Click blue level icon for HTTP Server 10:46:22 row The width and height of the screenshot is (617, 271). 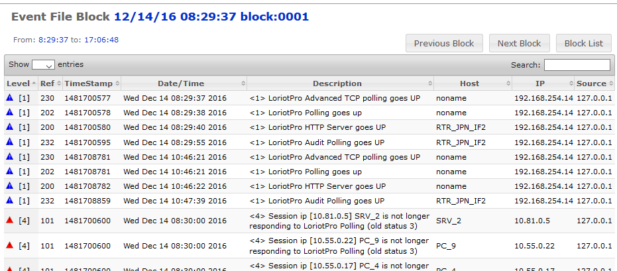[9, 185]
